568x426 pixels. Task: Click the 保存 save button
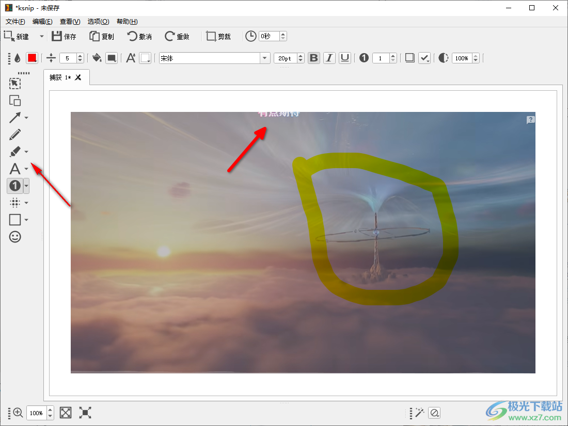(x=64, y=37)
